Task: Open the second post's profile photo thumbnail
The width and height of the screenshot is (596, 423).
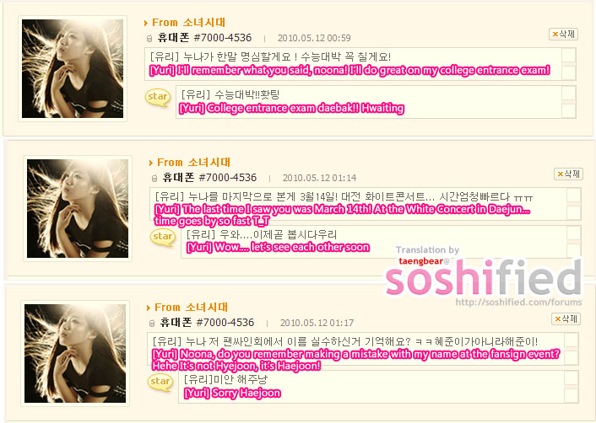Action: (x=78, y=208)
